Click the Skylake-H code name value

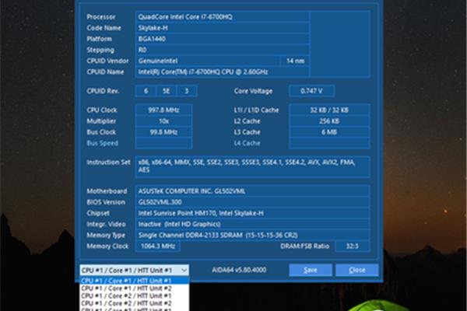pyautogui.click(x=222, y=28)
